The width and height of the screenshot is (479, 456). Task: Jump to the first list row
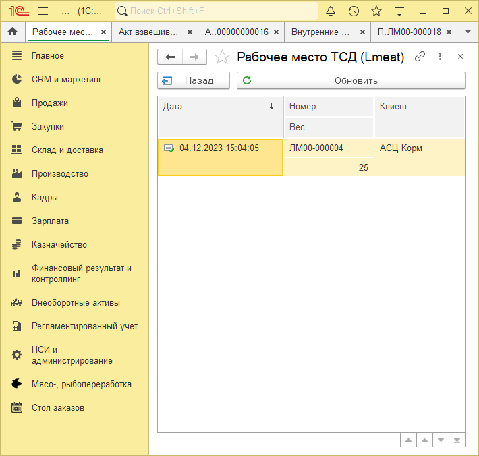click(x=408, y=440)
